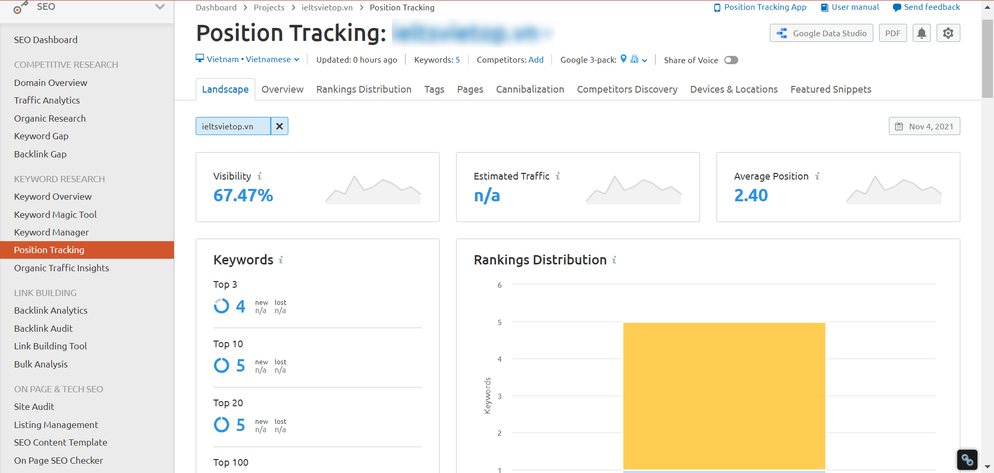Export report with PDF button
The height and width of the screenshot is (473, 994).
[893, 33]
